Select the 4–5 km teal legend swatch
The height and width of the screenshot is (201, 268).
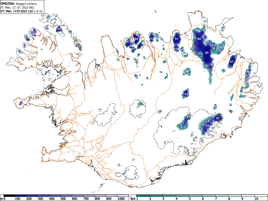coord(182,196)
